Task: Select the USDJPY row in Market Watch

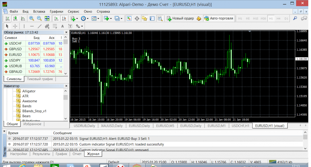Action: [34, 60]
